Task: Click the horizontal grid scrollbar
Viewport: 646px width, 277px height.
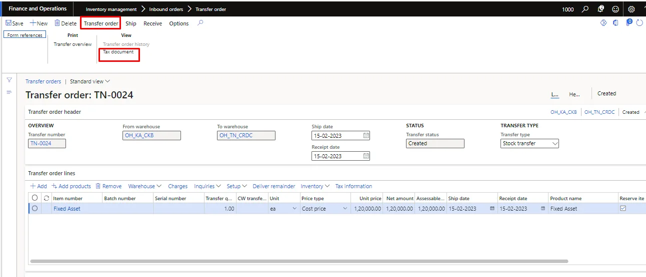Action: click(299, 261)
